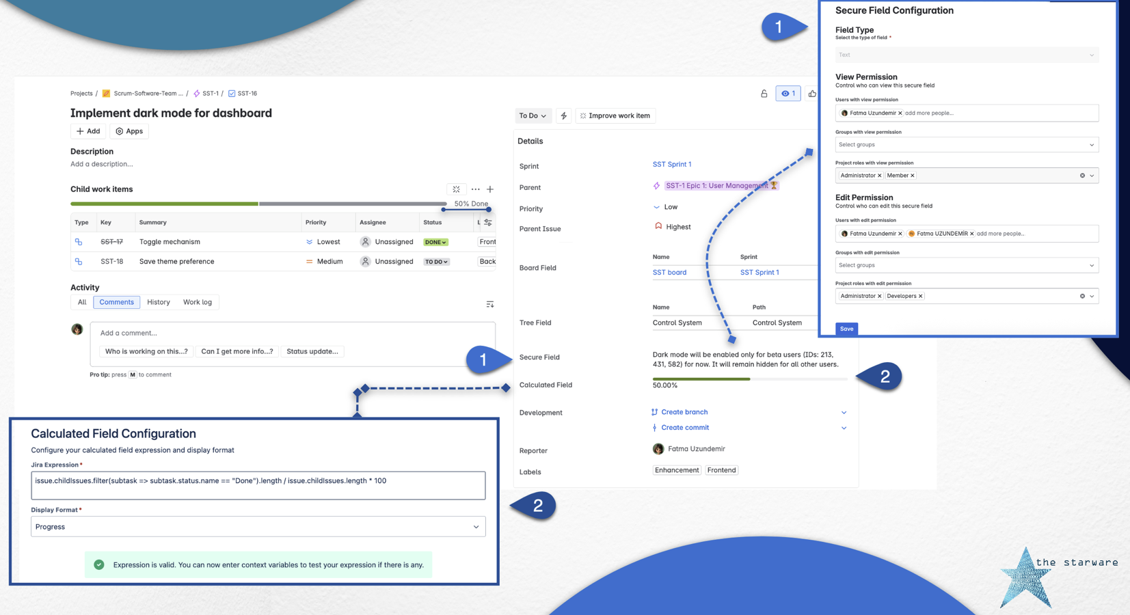The height and width of the screenshot is (615, 1130).
Task: Open the more options menu for child items
Action: (x=475, y=189)
